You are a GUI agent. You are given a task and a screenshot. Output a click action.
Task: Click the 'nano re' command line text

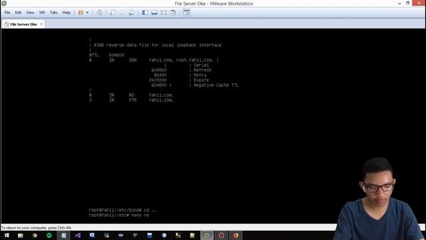[140, 215]
